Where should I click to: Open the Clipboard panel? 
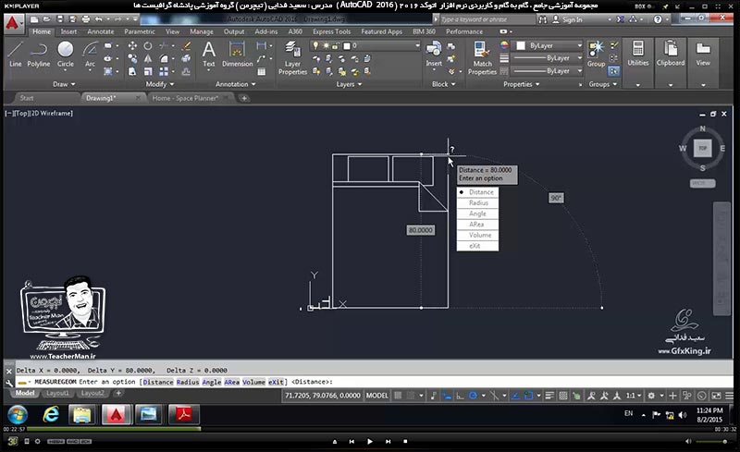coord(670,63)
